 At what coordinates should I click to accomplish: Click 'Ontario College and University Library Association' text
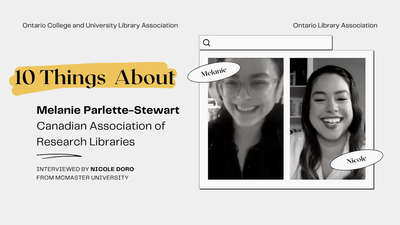pyautogui.click(x=100, y=26)
